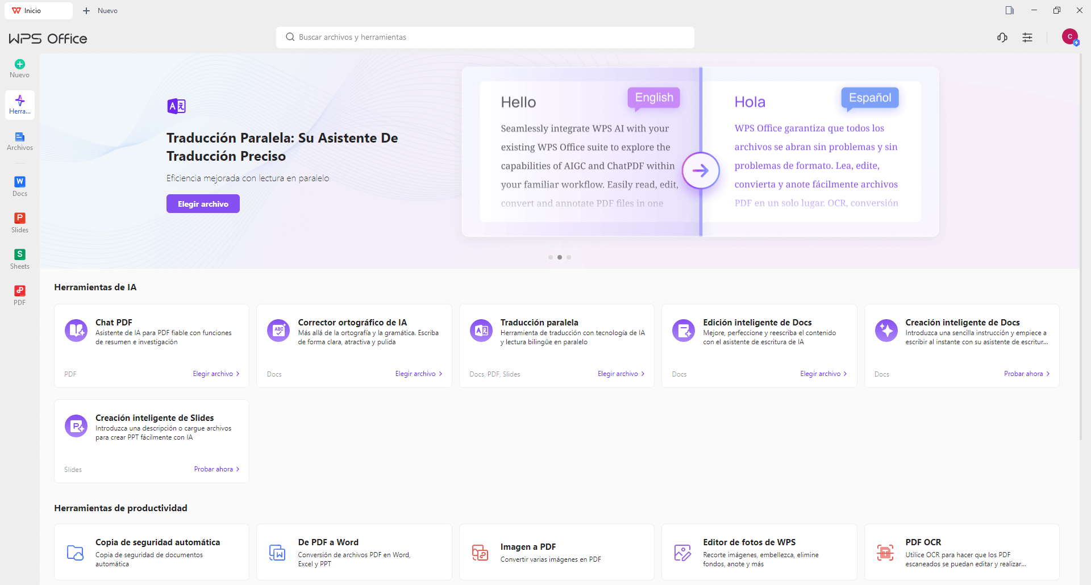The height and width of the screenshot is (585, 1091).
Task: Click the De PDF a Word icon
Action: tap(278, 553)
